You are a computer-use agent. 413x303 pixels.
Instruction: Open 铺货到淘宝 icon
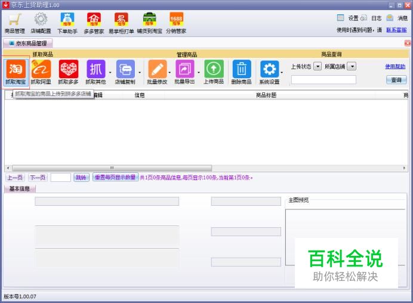point(149,23)
